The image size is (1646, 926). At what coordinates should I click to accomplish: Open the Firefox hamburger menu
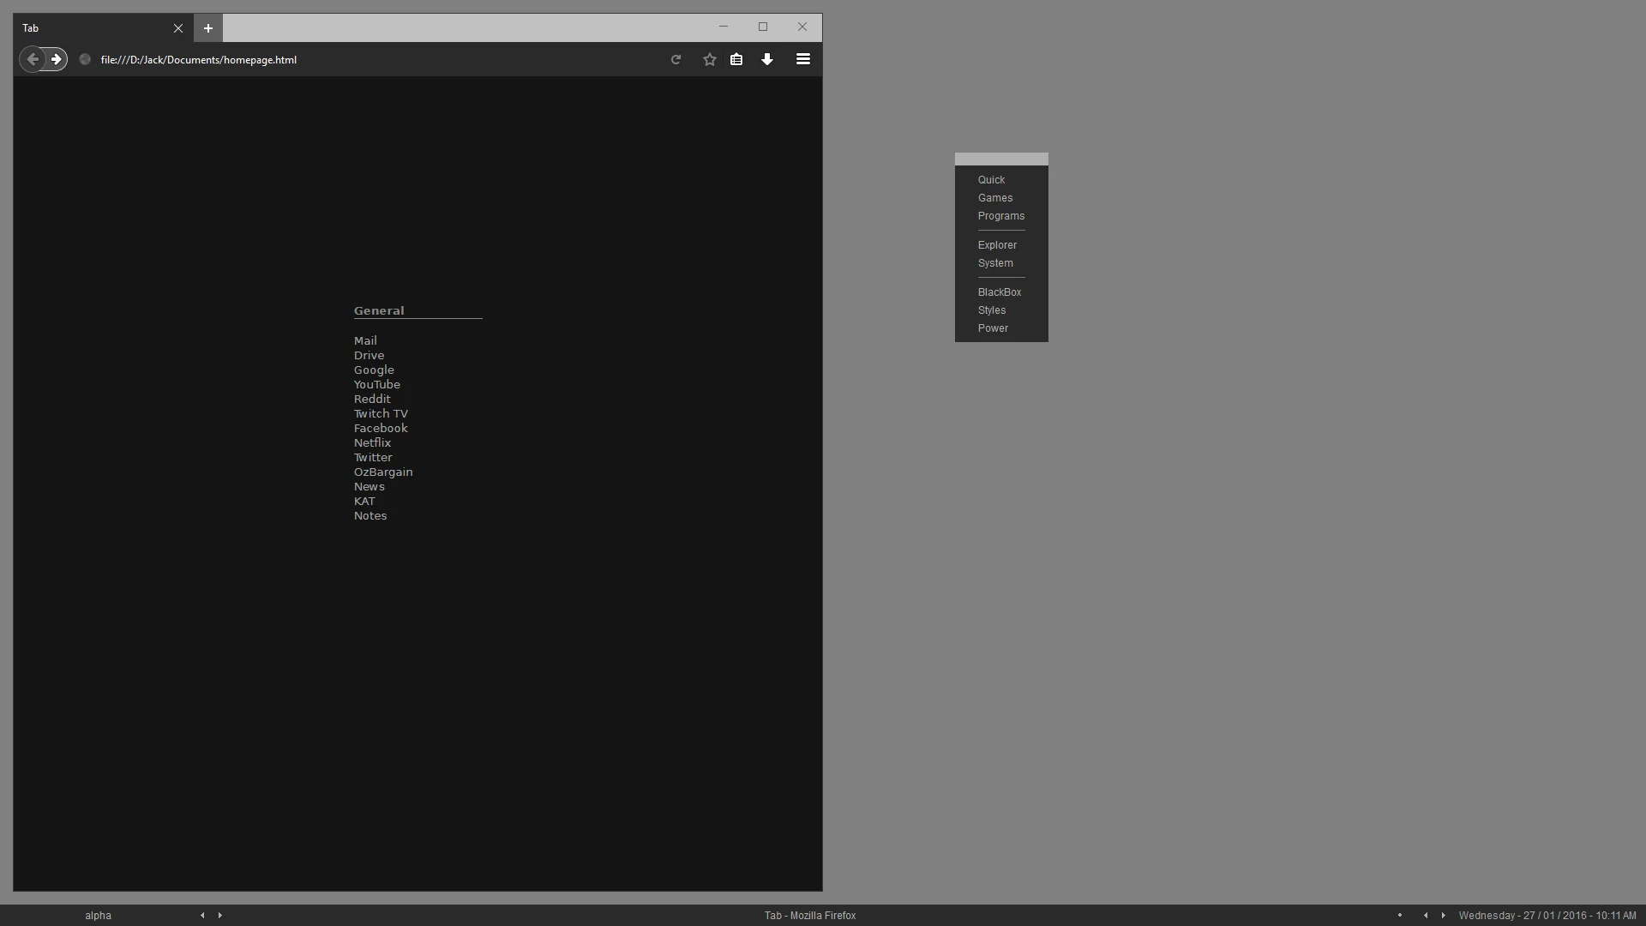(x=803, y=59)
